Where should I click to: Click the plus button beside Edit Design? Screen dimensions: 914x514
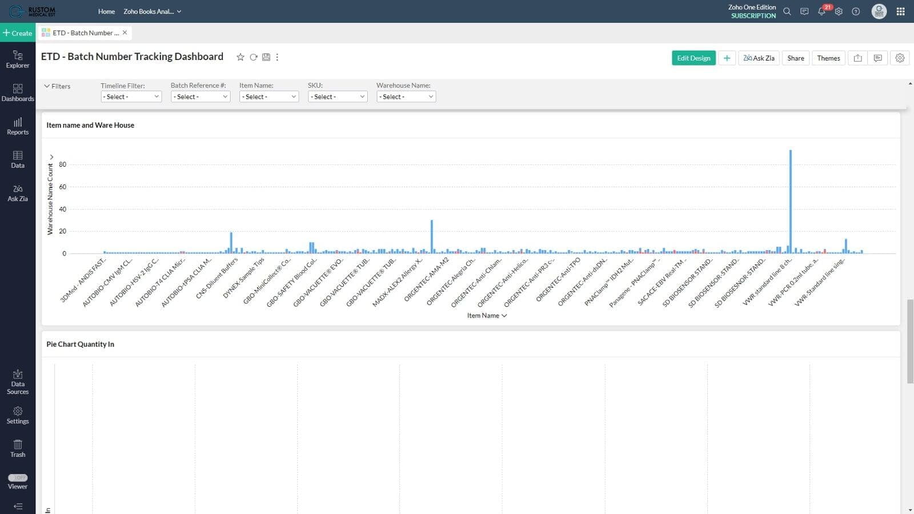[x=727, y=58]
